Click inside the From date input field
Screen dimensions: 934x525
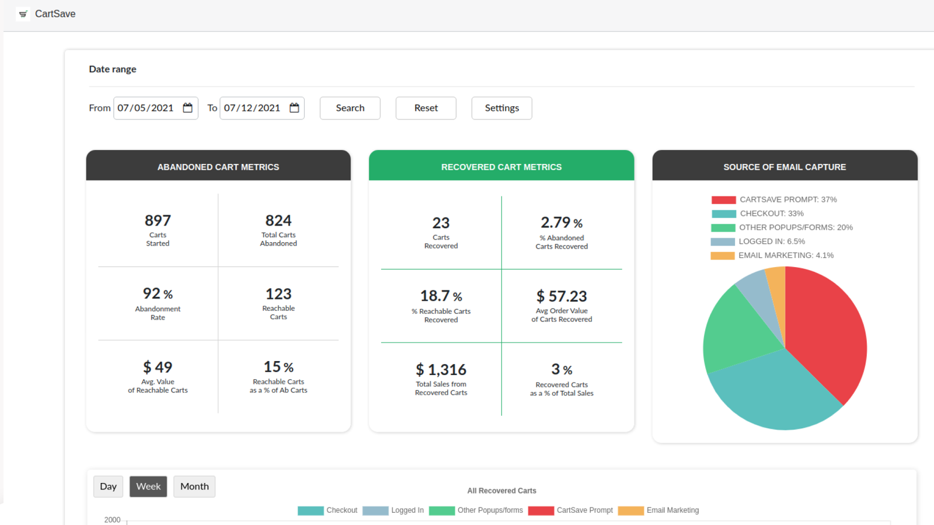[146, 108]
